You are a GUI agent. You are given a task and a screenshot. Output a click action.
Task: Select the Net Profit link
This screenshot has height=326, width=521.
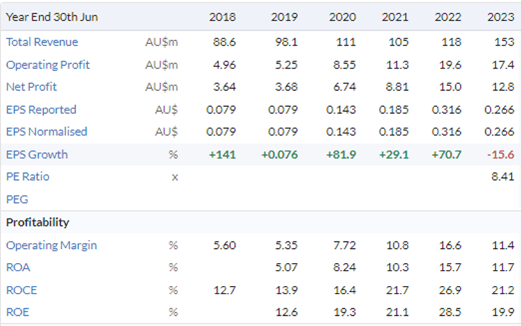31,87
